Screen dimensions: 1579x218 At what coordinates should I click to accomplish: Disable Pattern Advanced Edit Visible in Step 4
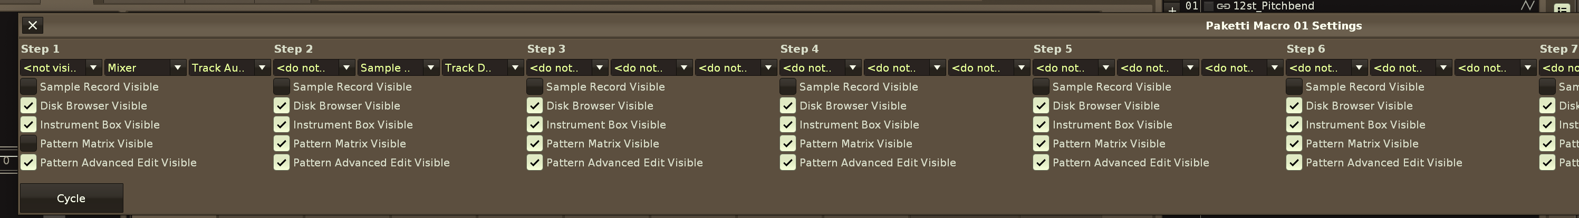click(x=788, y=163)
